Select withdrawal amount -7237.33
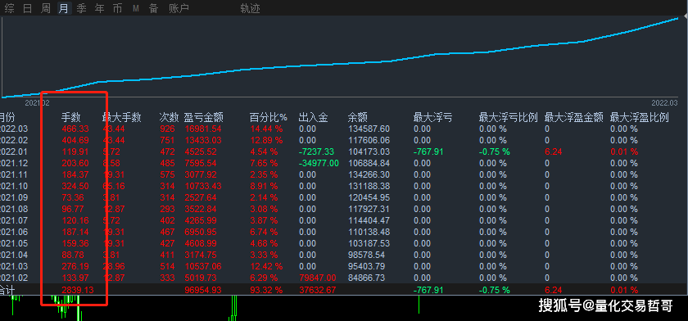The height and width of the screenshot is (321, 688). click(x=316, y=151)
